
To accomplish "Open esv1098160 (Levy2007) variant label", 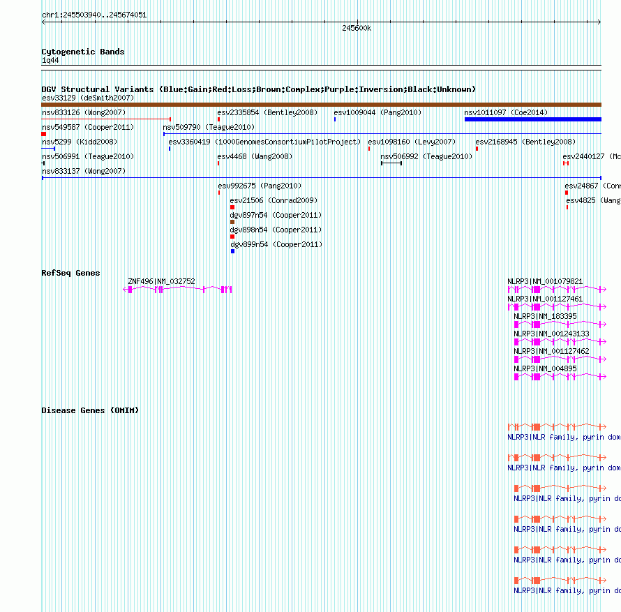I will 412,142.
